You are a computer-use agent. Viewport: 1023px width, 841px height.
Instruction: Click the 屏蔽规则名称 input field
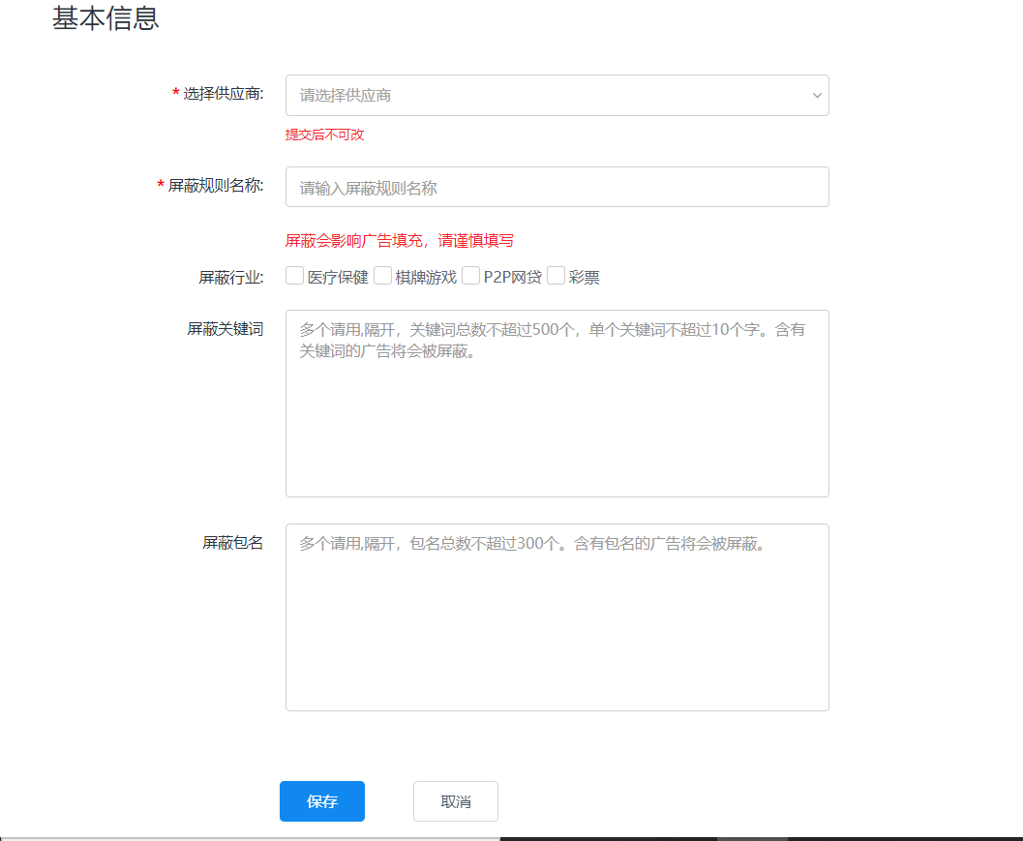pyautogui.click(x=557, y=187)
